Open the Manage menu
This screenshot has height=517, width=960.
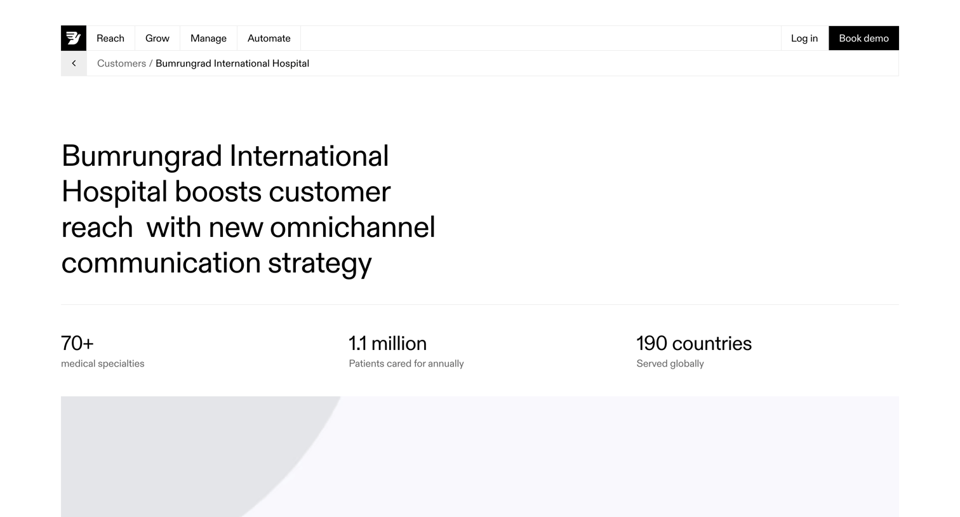[x=208, y=38]
